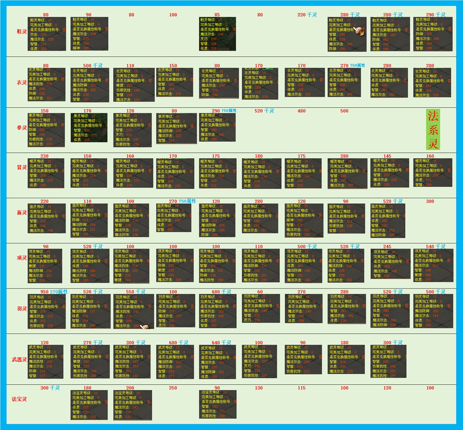Image resolution: width=463 pixels, height=430 pixels.
Task: Open the 拳灵 card priced 150
Action: coord(46,130)
